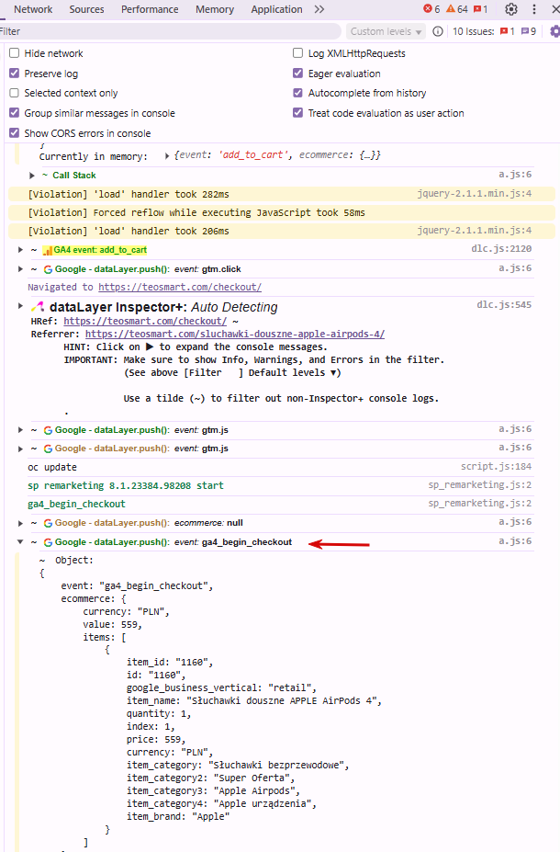Toggle Treat code evaluation as user action

pos(297,112)
